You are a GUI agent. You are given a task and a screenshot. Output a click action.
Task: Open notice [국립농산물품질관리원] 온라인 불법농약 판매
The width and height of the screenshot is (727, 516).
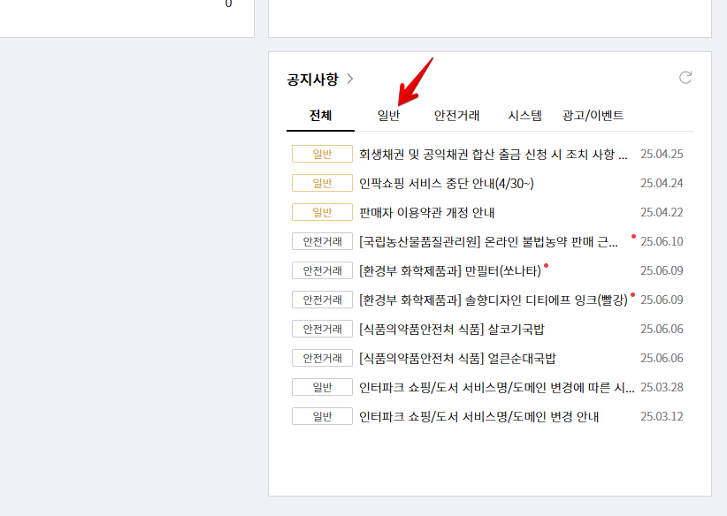coord(489,242)
